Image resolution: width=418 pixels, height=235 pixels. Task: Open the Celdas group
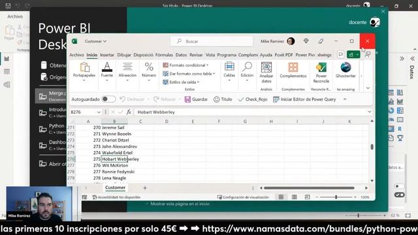coord(229,71)
